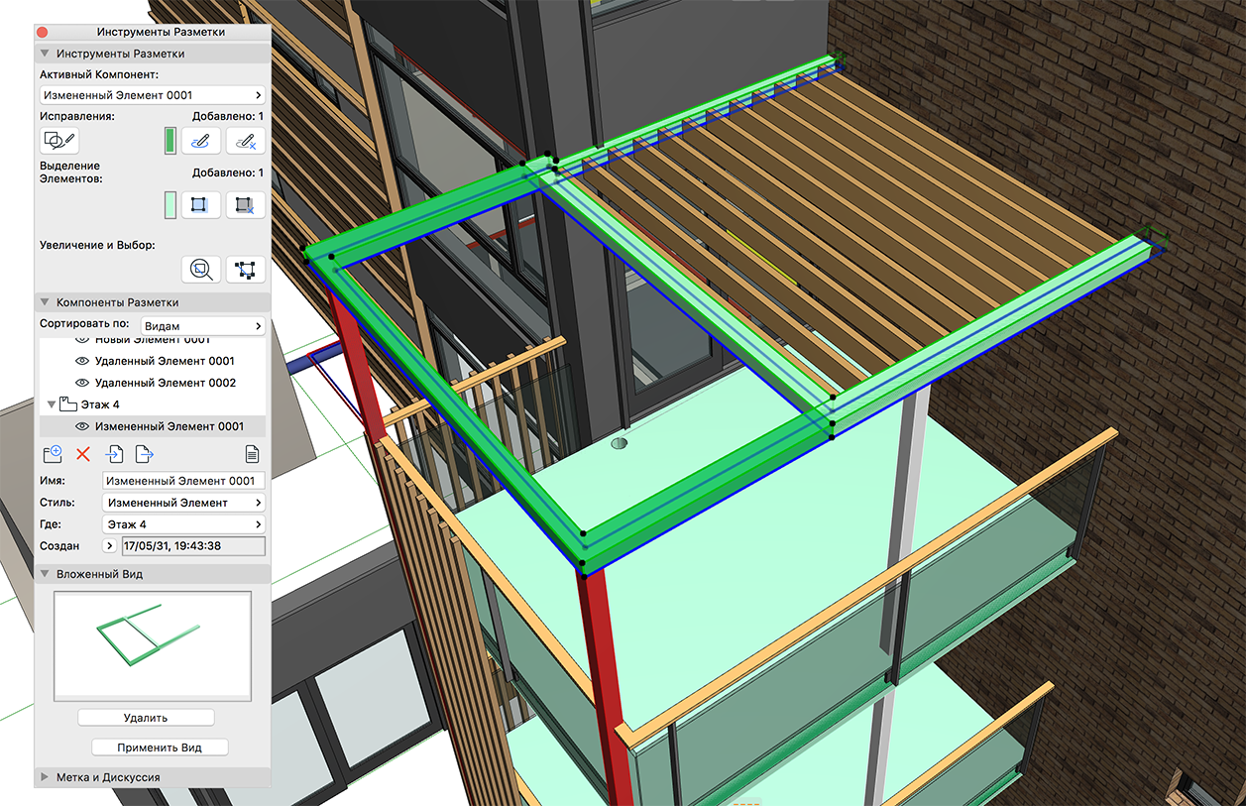Click the new markup entry folder-plus icon
Viewport: 1246px width, 806px height.
pyautogui.click(x=53, y=454)
